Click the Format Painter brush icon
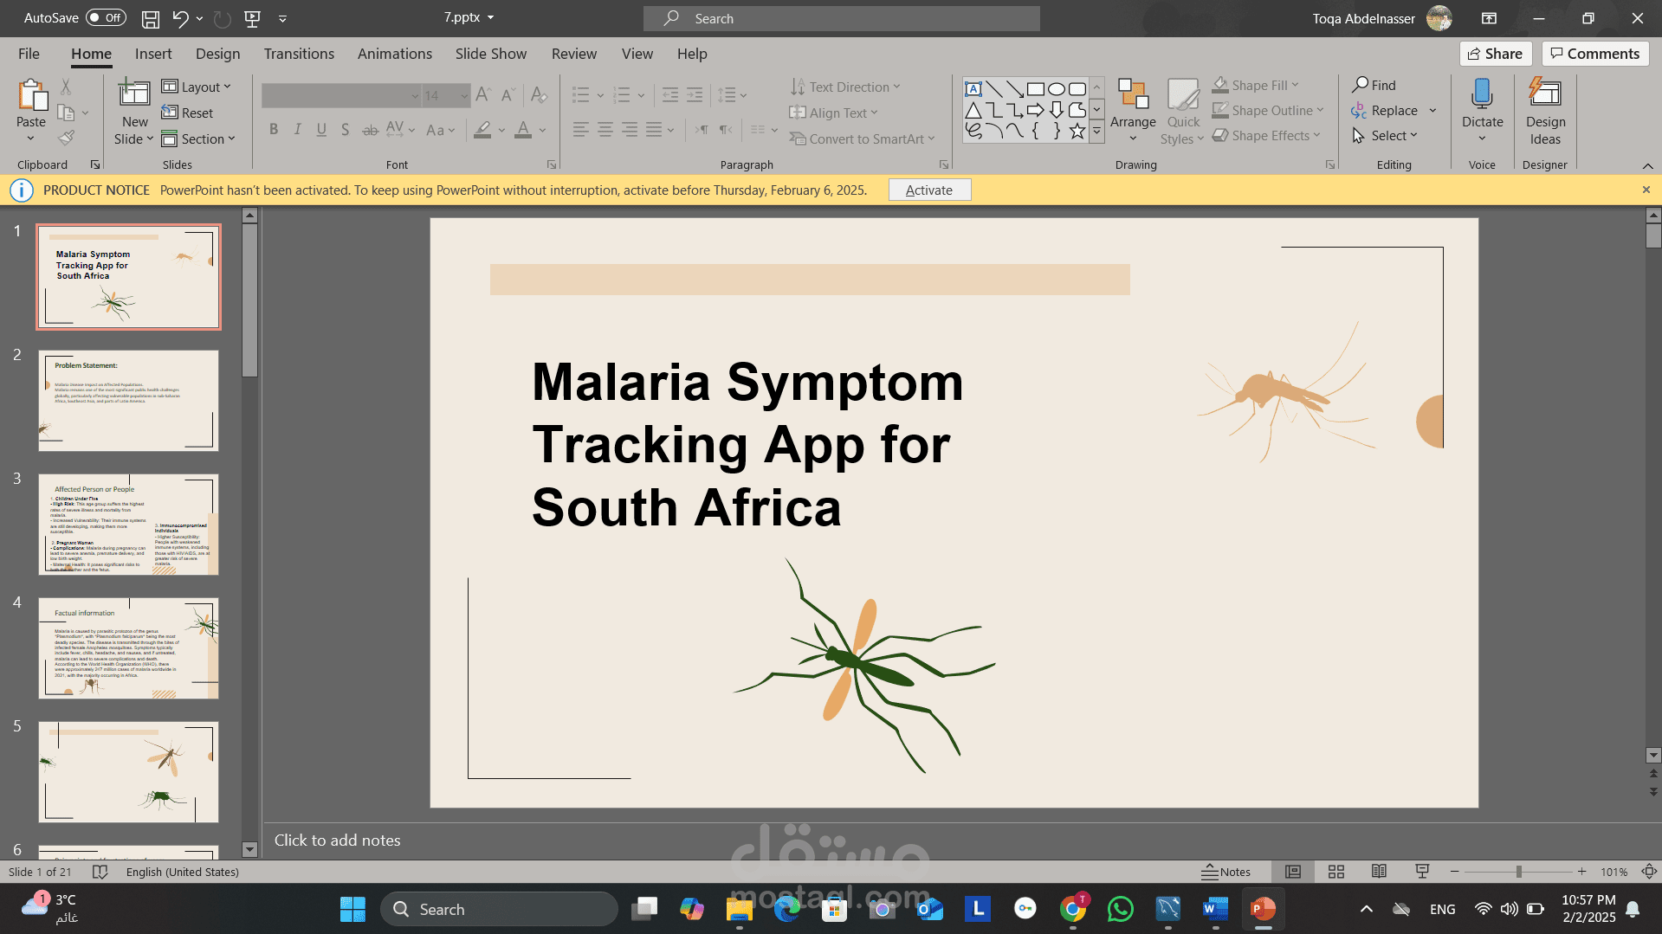This screenshot has width=1662, height=934. (x=66, y=138)
